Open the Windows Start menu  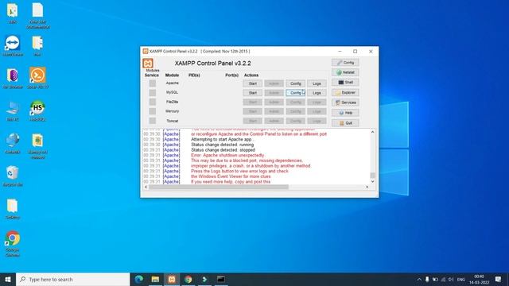click(8, 279)
